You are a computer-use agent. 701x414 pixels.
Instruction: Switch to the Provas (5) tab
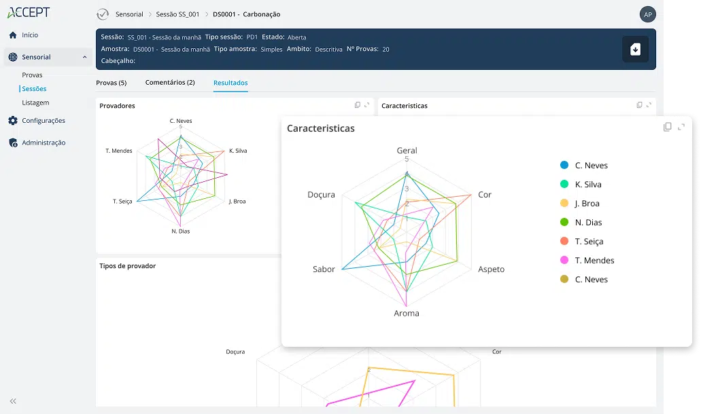click(112, 83)
